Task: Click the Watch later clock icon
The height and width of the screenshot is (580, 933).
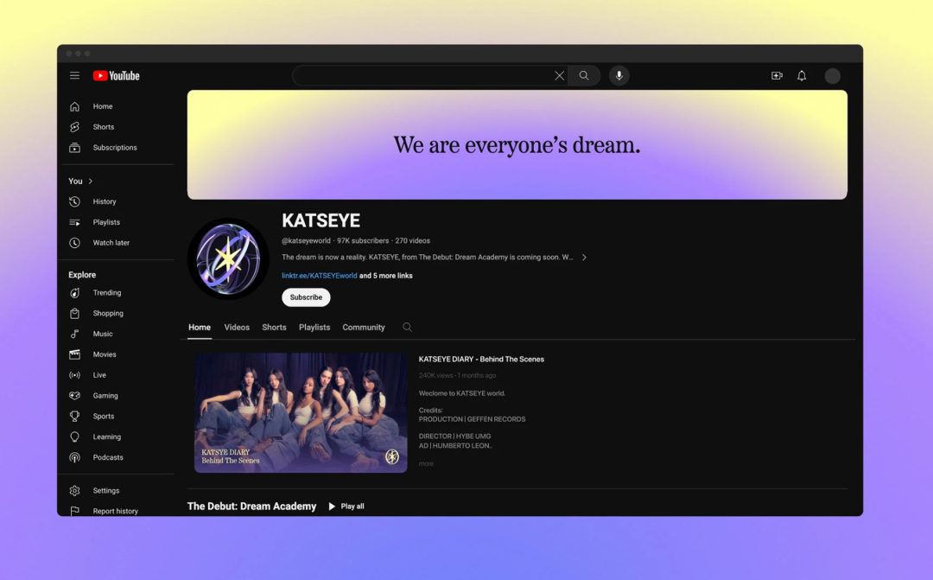Action: click(74, 243)
